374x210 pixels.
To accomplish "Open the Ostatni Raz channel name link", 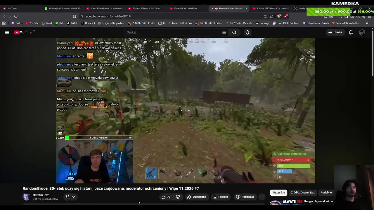I will [x=41, y=195].
